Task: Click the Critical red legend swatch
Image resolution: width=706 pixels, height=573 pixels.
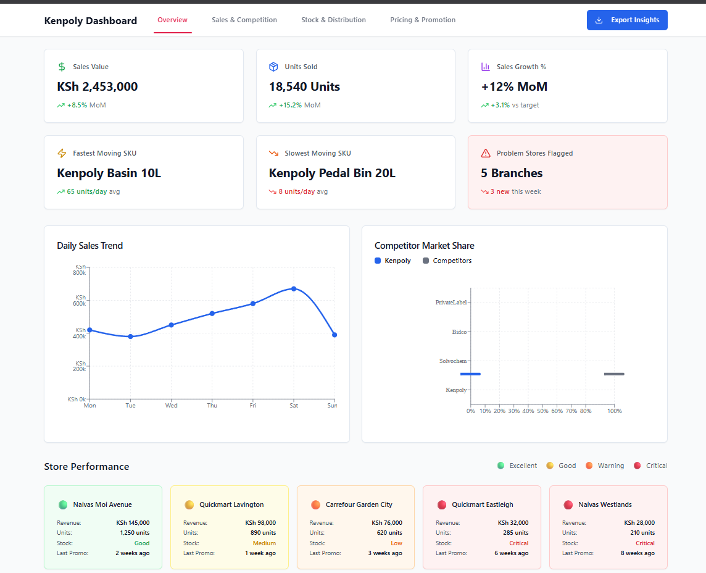Action: (637, 466)
